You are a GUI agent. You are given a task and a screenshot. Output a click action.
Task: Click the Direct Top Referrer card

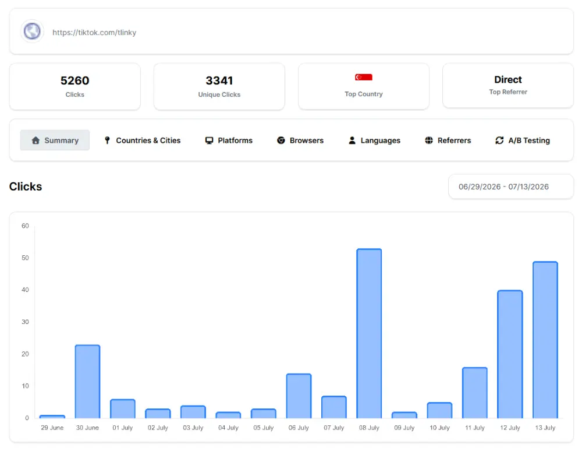click(508, 86)
